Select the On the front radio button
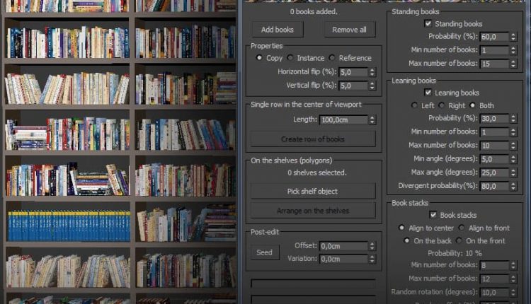This screenshot has width=531, height=304. point(459,241)
